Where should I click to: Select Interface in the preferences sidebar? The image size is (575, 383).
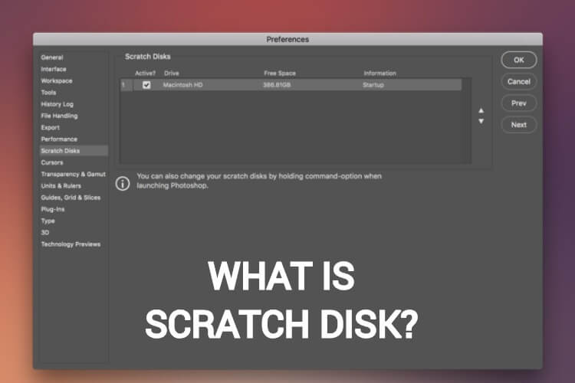pyautogui.click(x=54, y=69)
